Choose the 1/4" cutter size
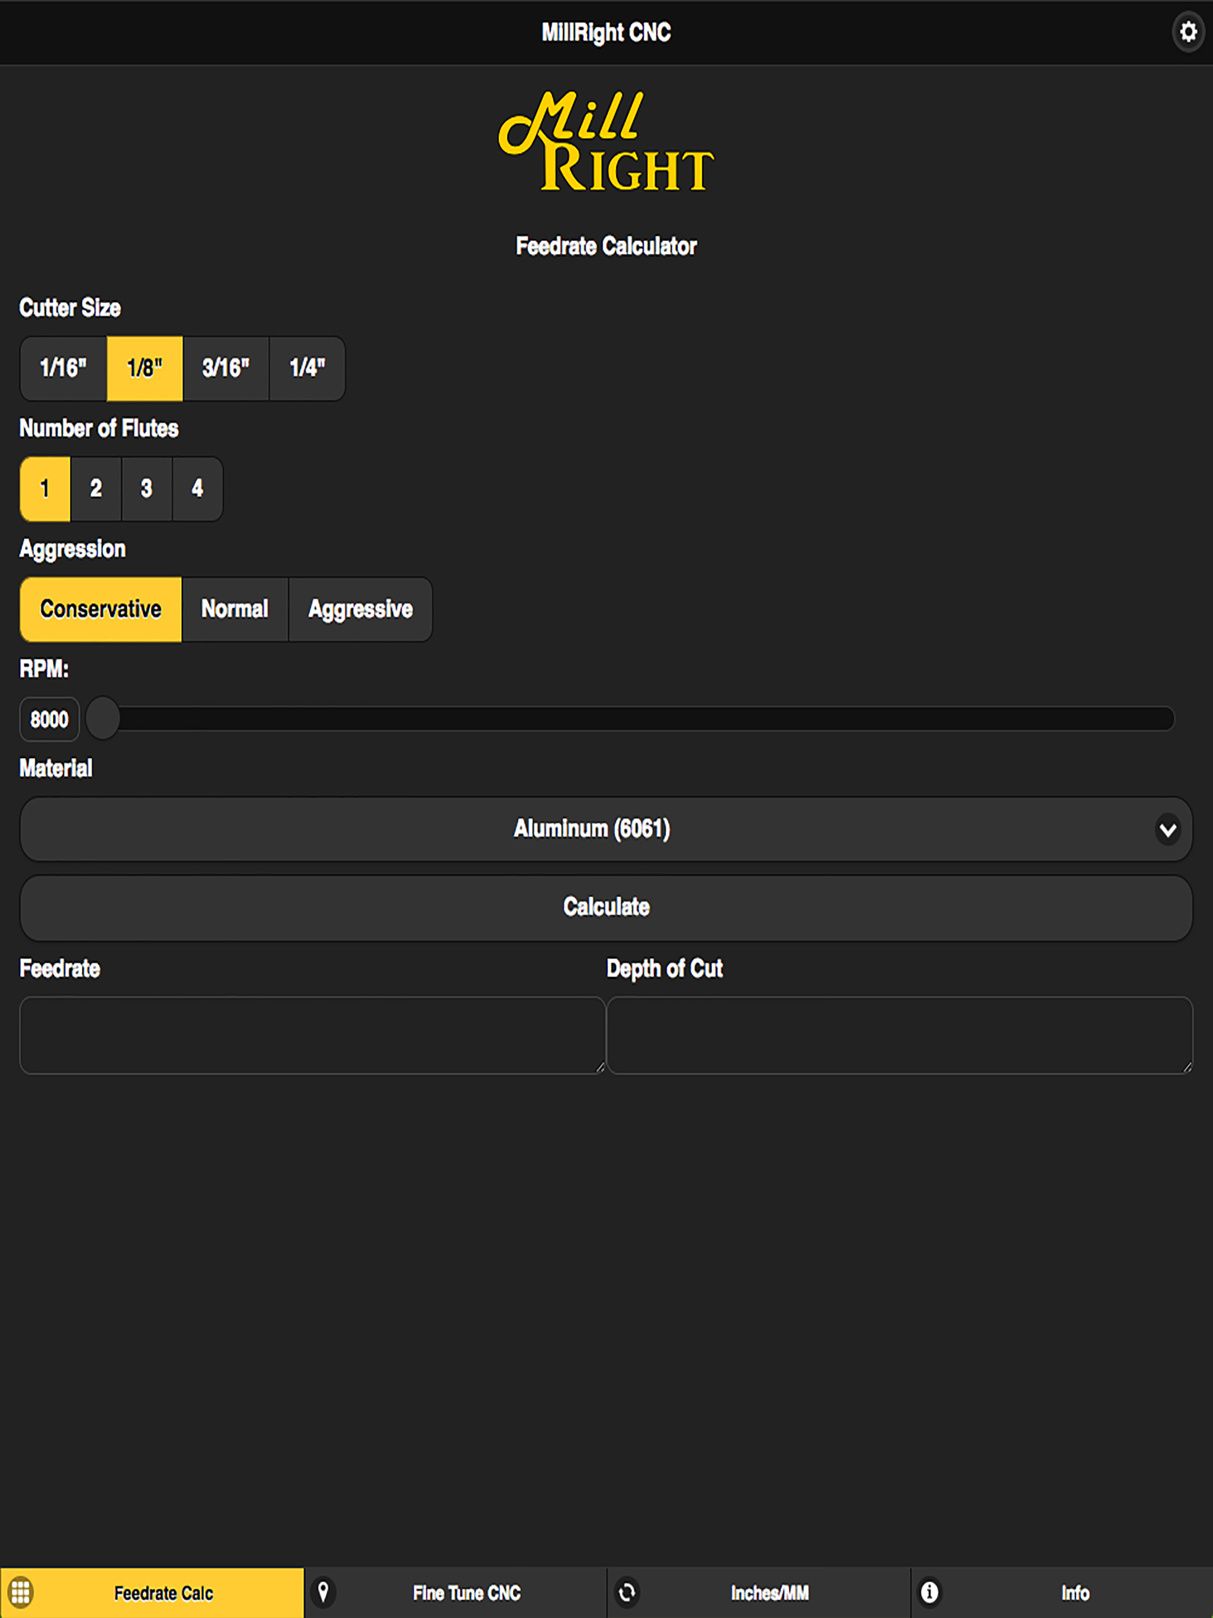Screen dimensions: 1213x1618 pos(307,368)
